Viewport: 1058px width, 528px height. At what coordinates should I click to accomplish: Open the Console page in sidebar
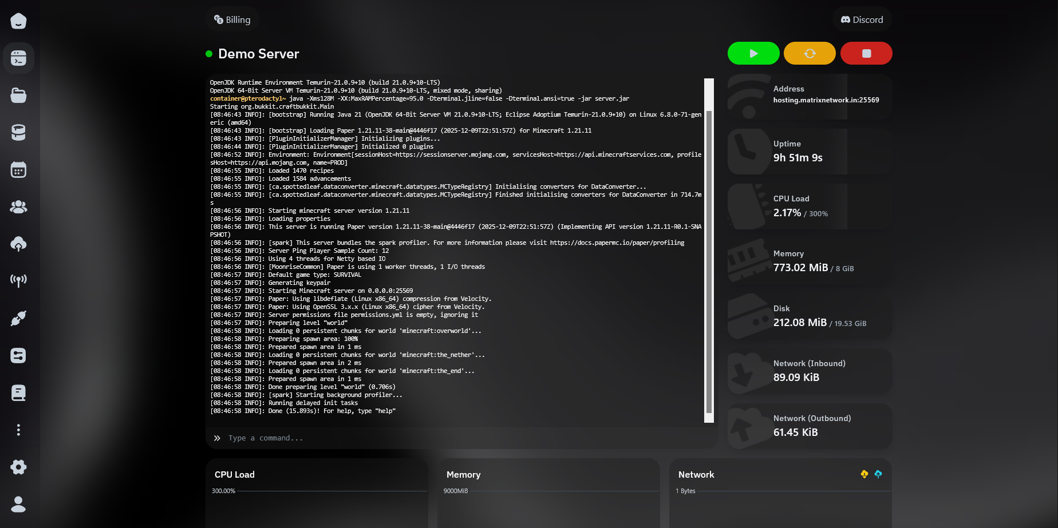[x=18, y=58]
